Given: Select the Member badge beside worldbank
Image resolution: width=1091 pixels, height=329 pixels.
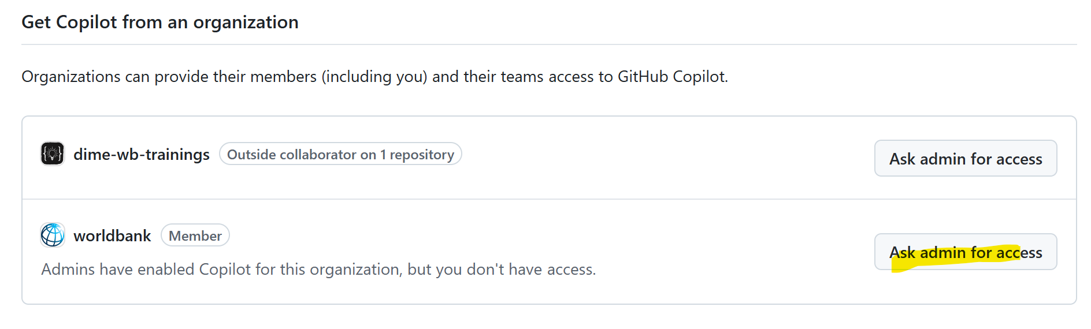Looking at the screenshot, I should coord(195,236).
